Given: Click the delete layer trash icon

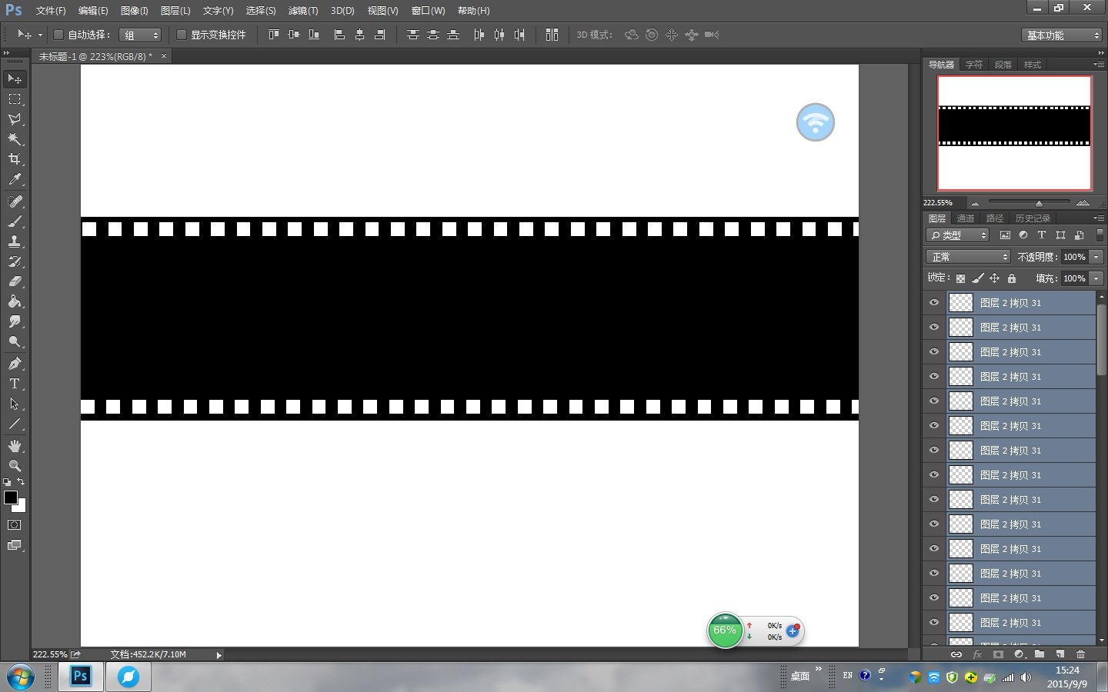Looking at the screenshot, I should 1080,654.
